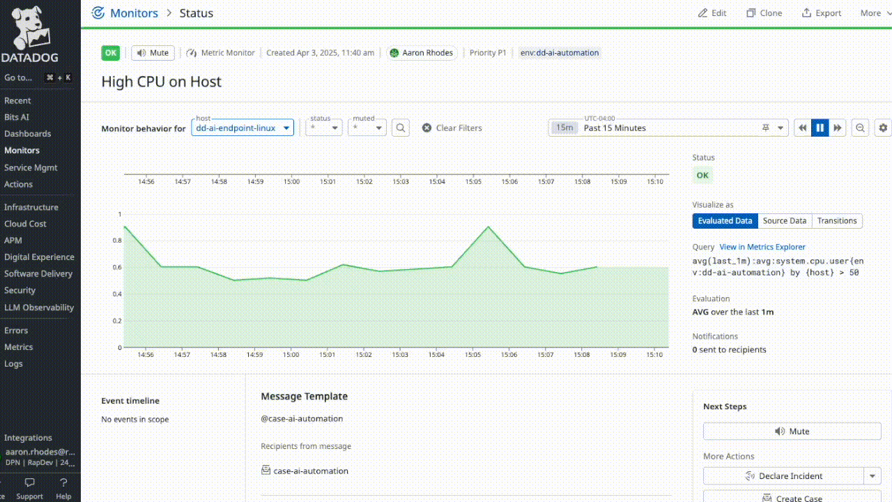This screenshot has width=892, height=502.
Task: Open Software Delivery in the sidebar
Action: point(39,274)
